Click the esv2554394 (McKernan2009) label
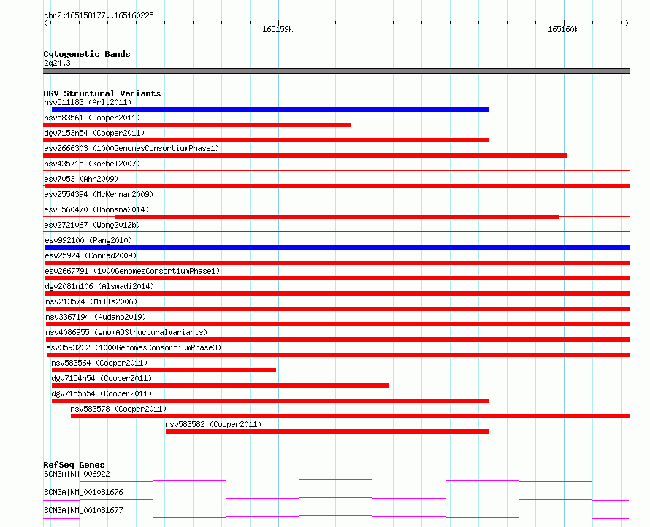Screen dimensions: 650x527 click(x=99, y=194)
